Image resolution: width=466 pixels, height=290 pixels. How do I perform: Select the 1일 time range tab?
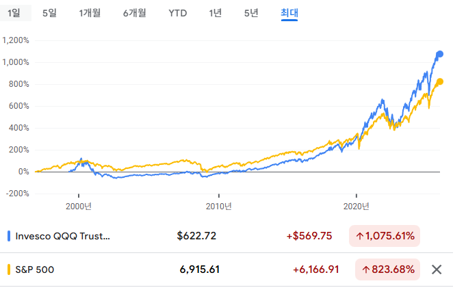(14, 13)
